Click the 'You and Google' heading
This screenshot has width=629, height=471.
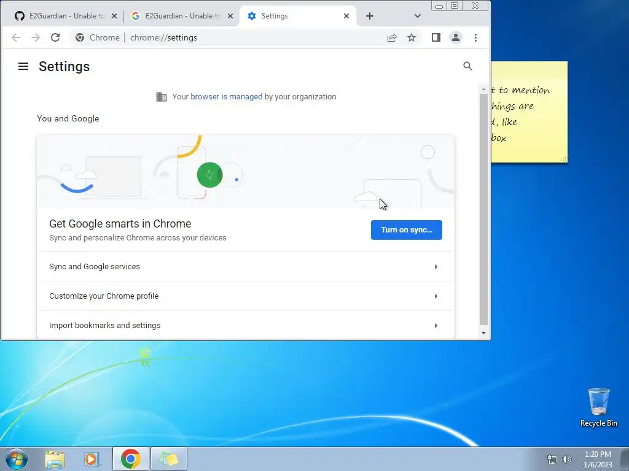[68, 118]
